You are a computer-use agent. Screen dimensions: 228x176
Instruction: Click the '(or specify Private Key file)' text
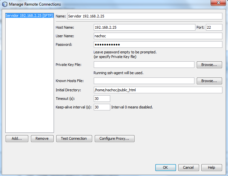pyautogui.click(x=115, y=57)
